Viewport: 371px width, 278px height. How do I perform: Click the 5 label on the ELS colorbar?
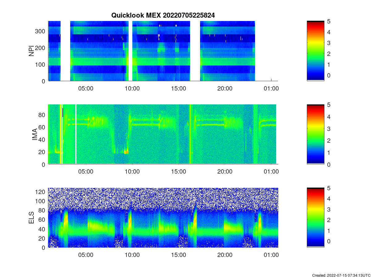[x=329, y=188]
